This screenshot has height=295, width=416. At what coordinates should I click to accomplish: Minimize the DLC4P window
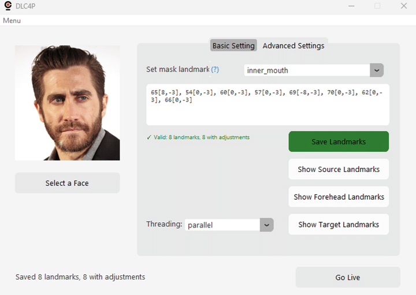351,6
